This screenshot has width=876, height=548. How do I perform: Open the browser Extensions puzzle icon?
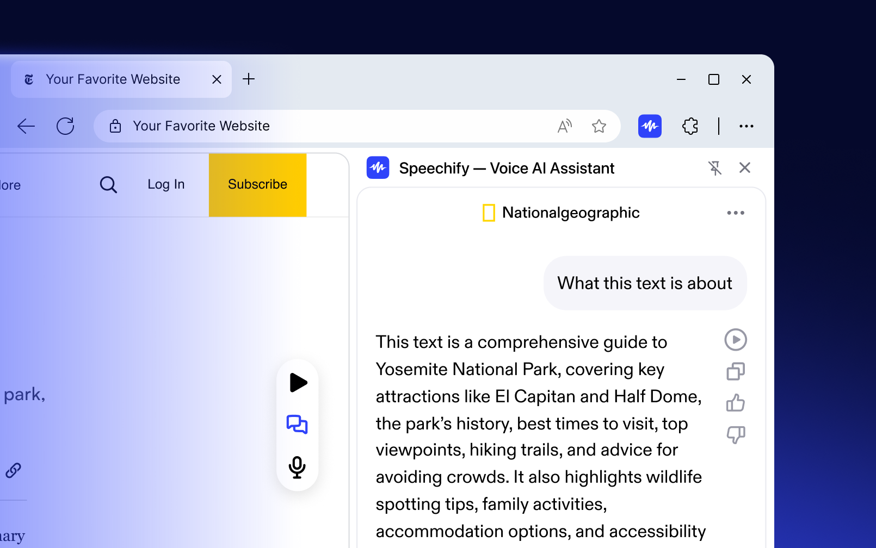tap(690, 126)
